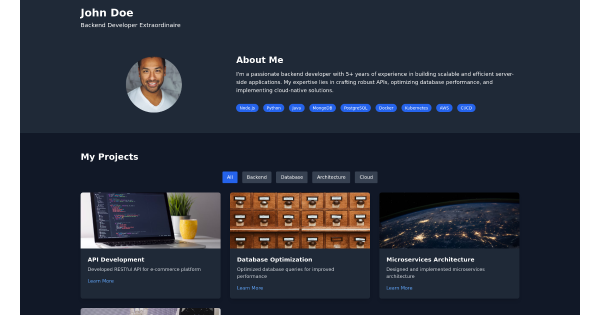
Task: Click the AWS skill badge
Action: click(x=444, y=107)
